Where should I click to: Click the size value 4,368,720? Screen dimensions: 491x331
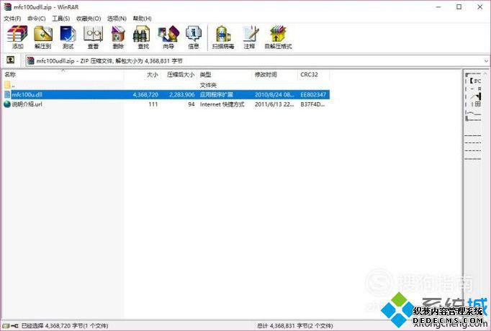click(145, 94)
